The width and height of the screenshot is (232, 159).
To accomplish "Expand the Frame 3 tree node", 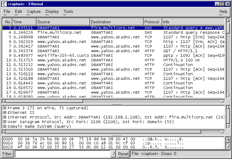I will 5,108.
